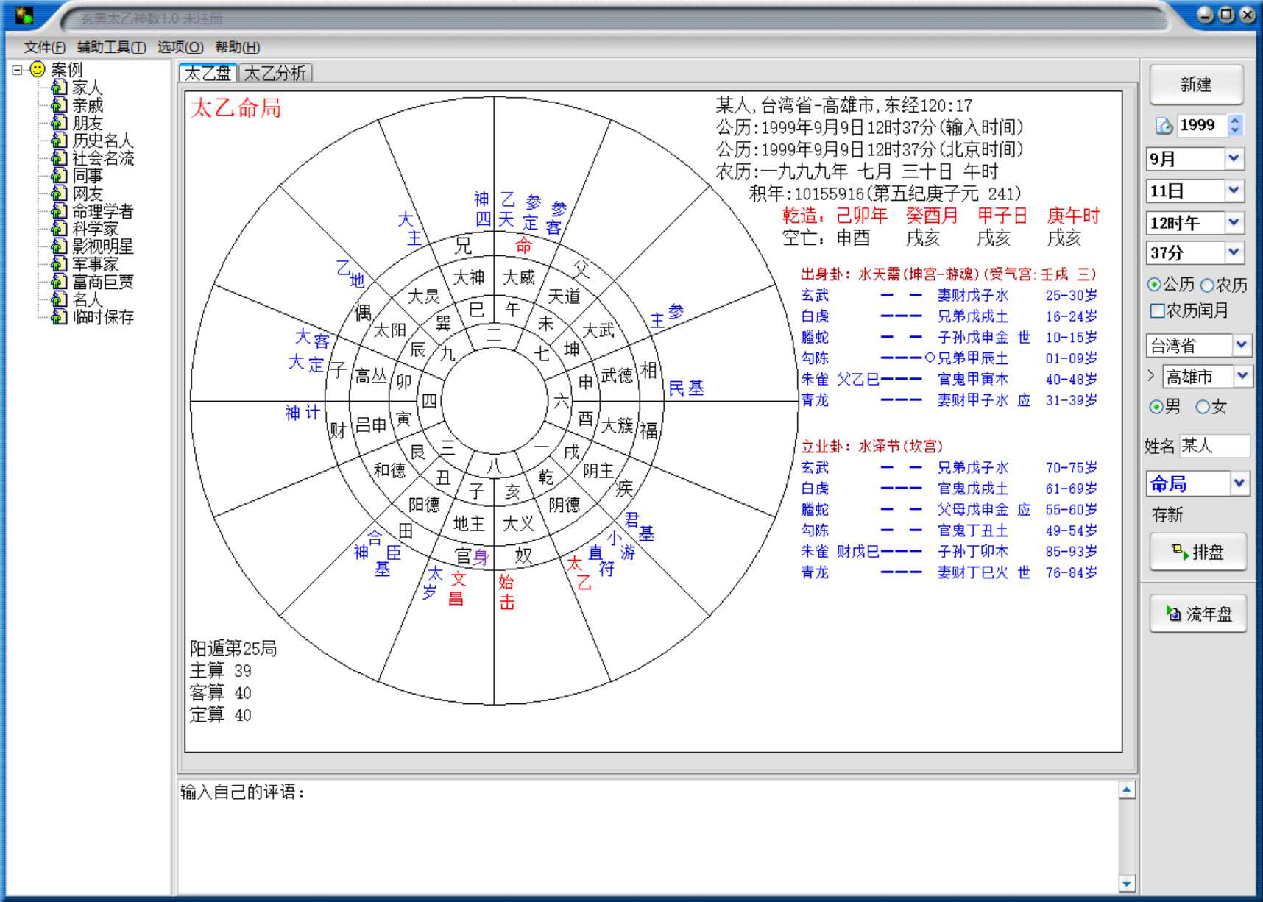Image resolution: width=1263 pixels, height=902 pixels.
Task: Select the 农历 radio button
Action: pos(1207,285)
